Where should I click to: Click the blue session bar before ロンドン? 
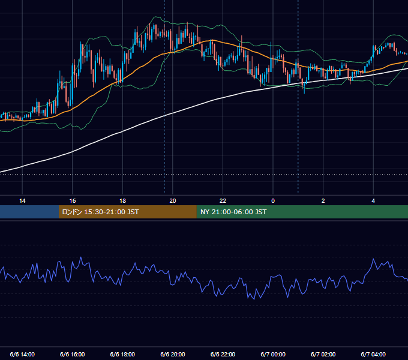(29, 212)
